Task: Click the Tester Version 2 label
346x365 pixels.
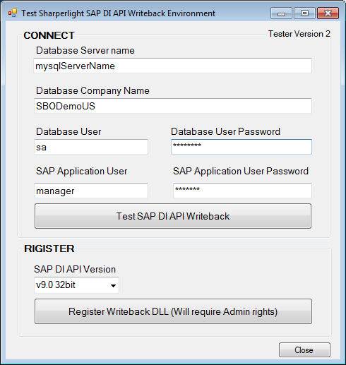Action: pos(299,34)
